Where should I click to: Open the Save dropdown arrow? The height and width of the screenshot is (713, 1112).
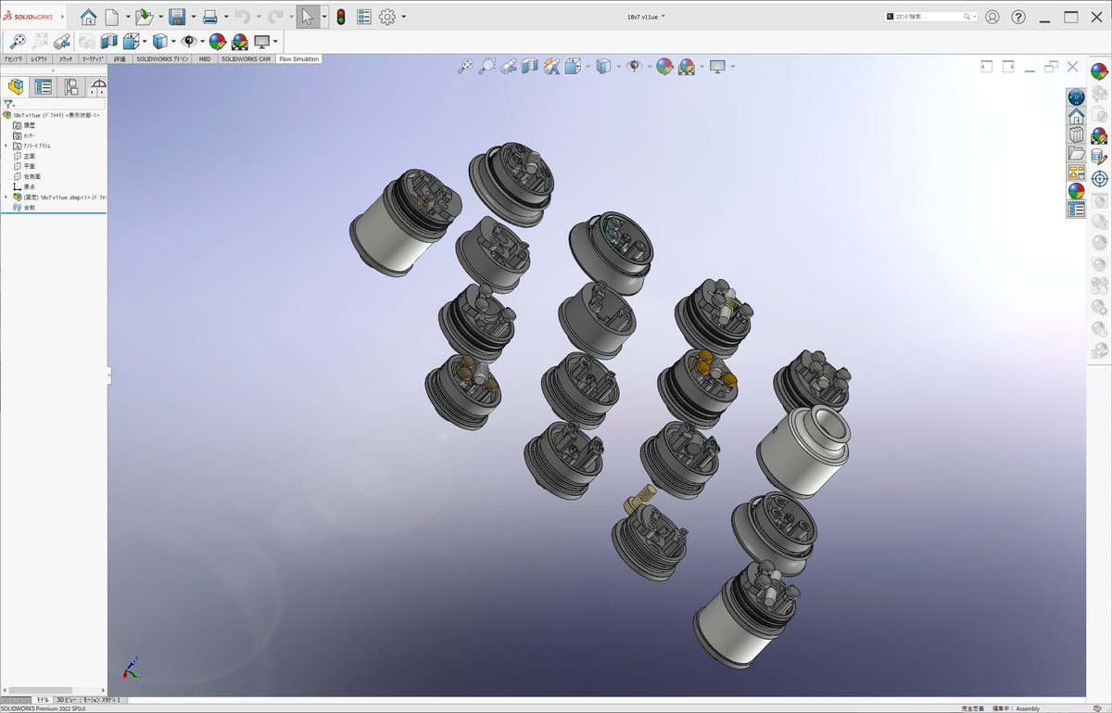(194, 17)
